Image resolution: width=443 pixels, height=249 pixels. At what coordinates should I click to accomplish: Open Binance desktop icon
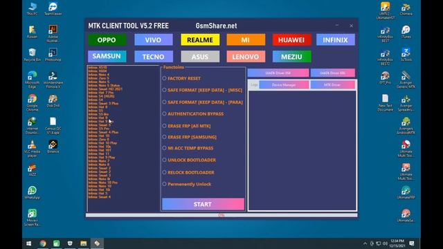53,147
